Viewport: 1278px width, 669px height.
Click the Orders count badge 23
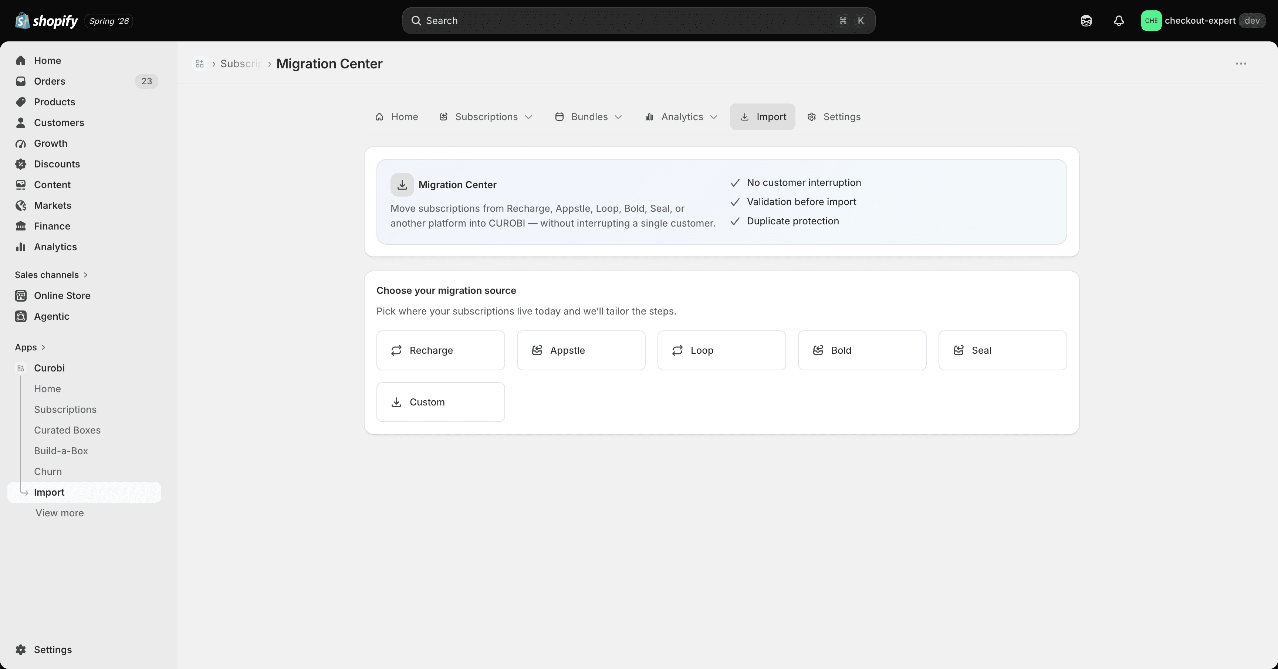pos(146,81)
